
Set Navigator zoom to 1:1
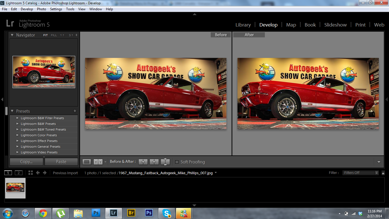coord(62,35)
